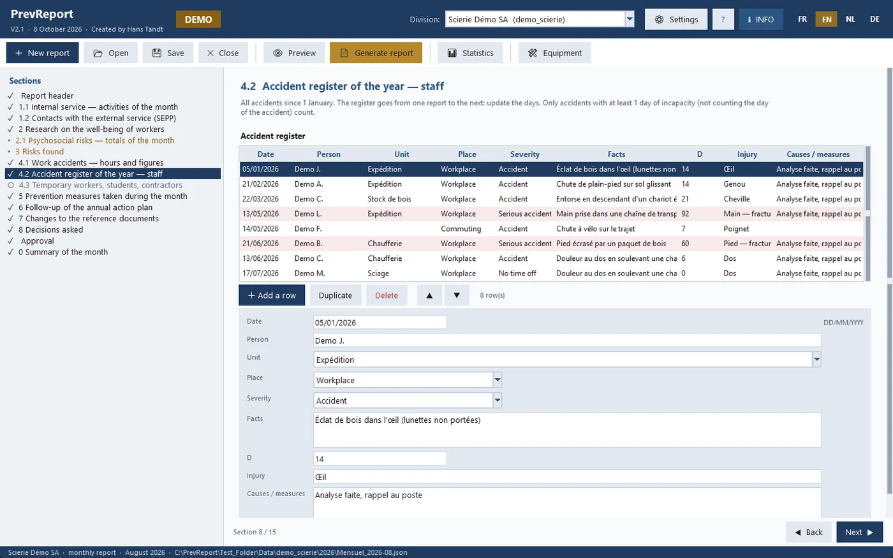Switch language to DE
The width and height of the screenshot is (893, 558).
click(x=875, y=19)
